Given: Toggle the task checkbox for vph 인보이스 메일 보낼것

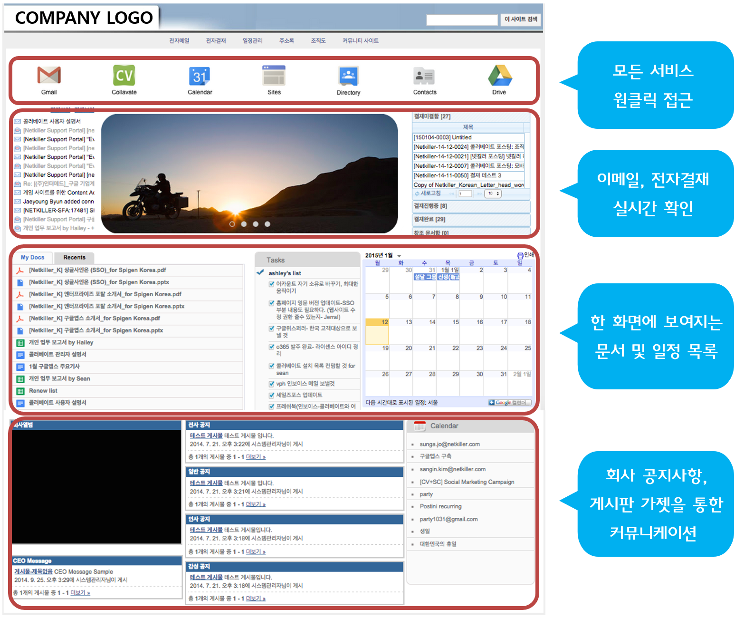Looking at the screenshot, I should pyautogui.click(x=272, y=384).
